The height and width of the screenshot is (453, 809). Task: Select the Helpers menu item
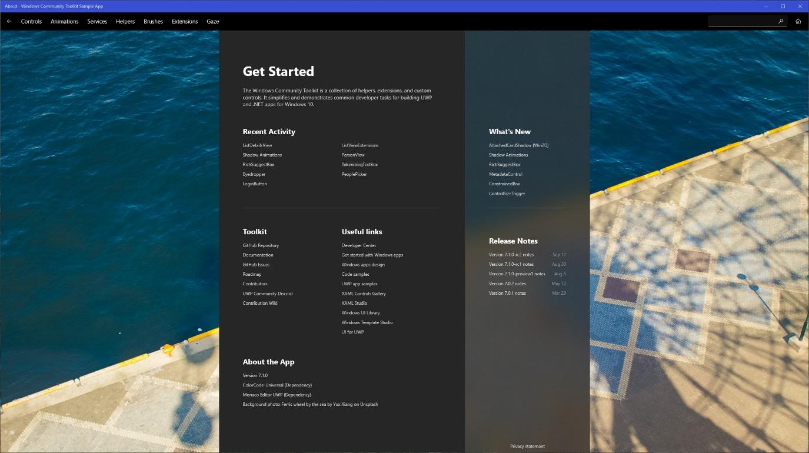(125, 22)
